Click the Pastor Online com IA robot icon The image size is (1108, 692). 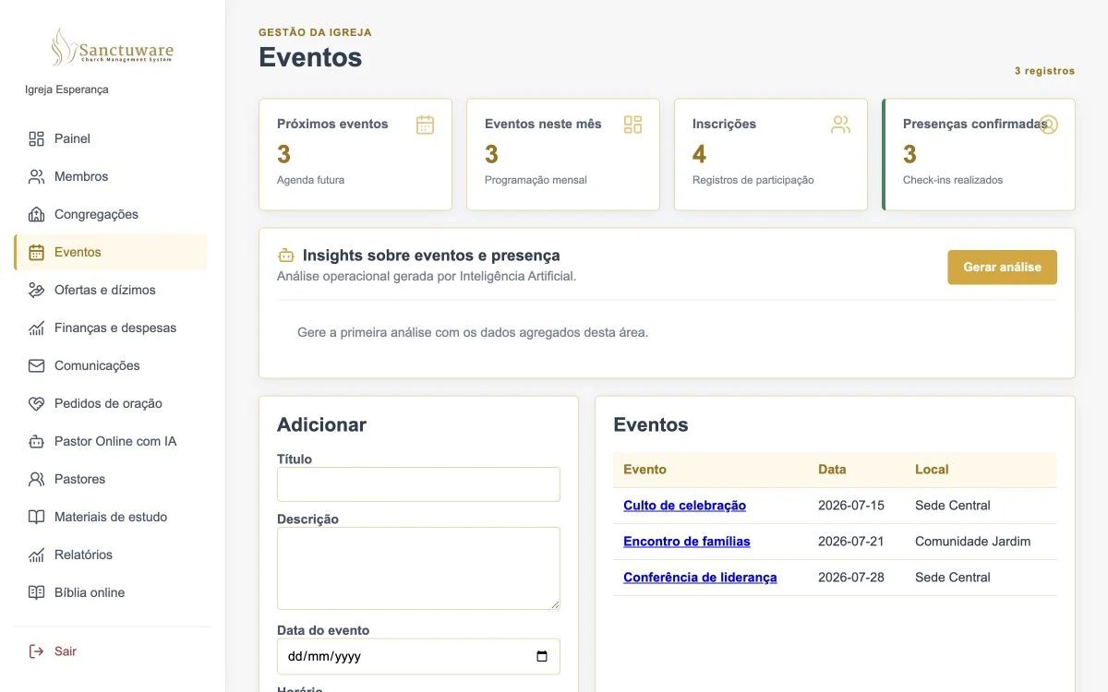36,441
